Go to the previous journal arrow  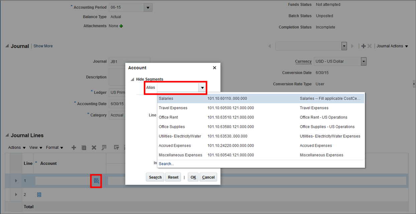pos(270,46)
